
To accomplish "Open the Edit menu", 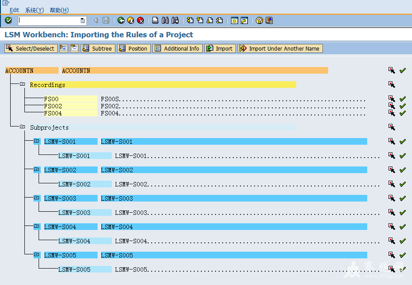I will [14, 10].
